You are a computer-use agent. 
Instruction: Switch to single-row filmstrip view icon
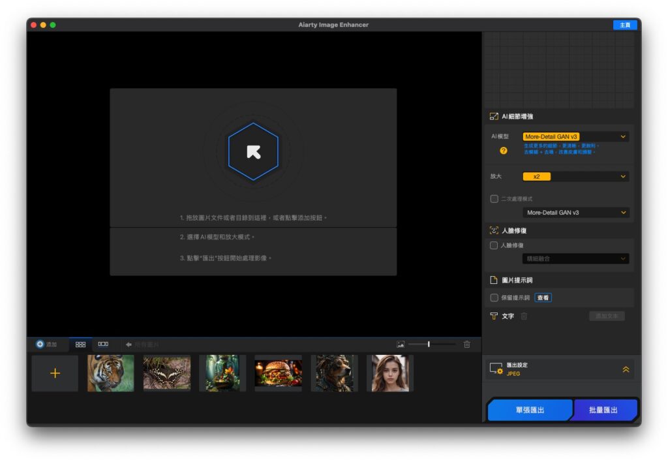tap(103, 344)
